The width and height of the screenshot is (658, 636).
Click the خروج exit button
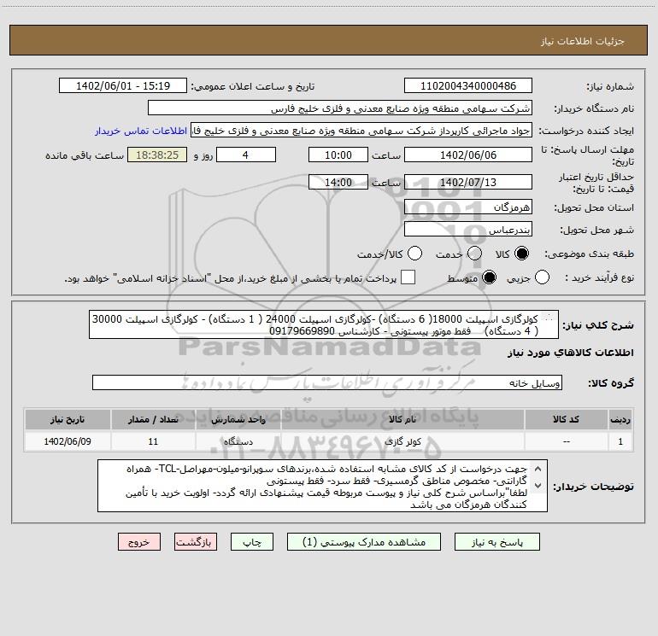139,542
